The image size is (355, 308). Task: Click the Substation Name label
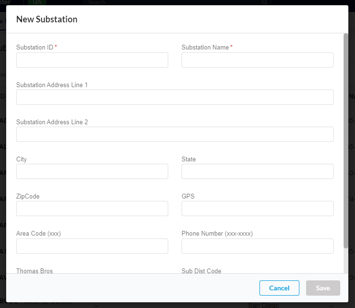point(205,48)
